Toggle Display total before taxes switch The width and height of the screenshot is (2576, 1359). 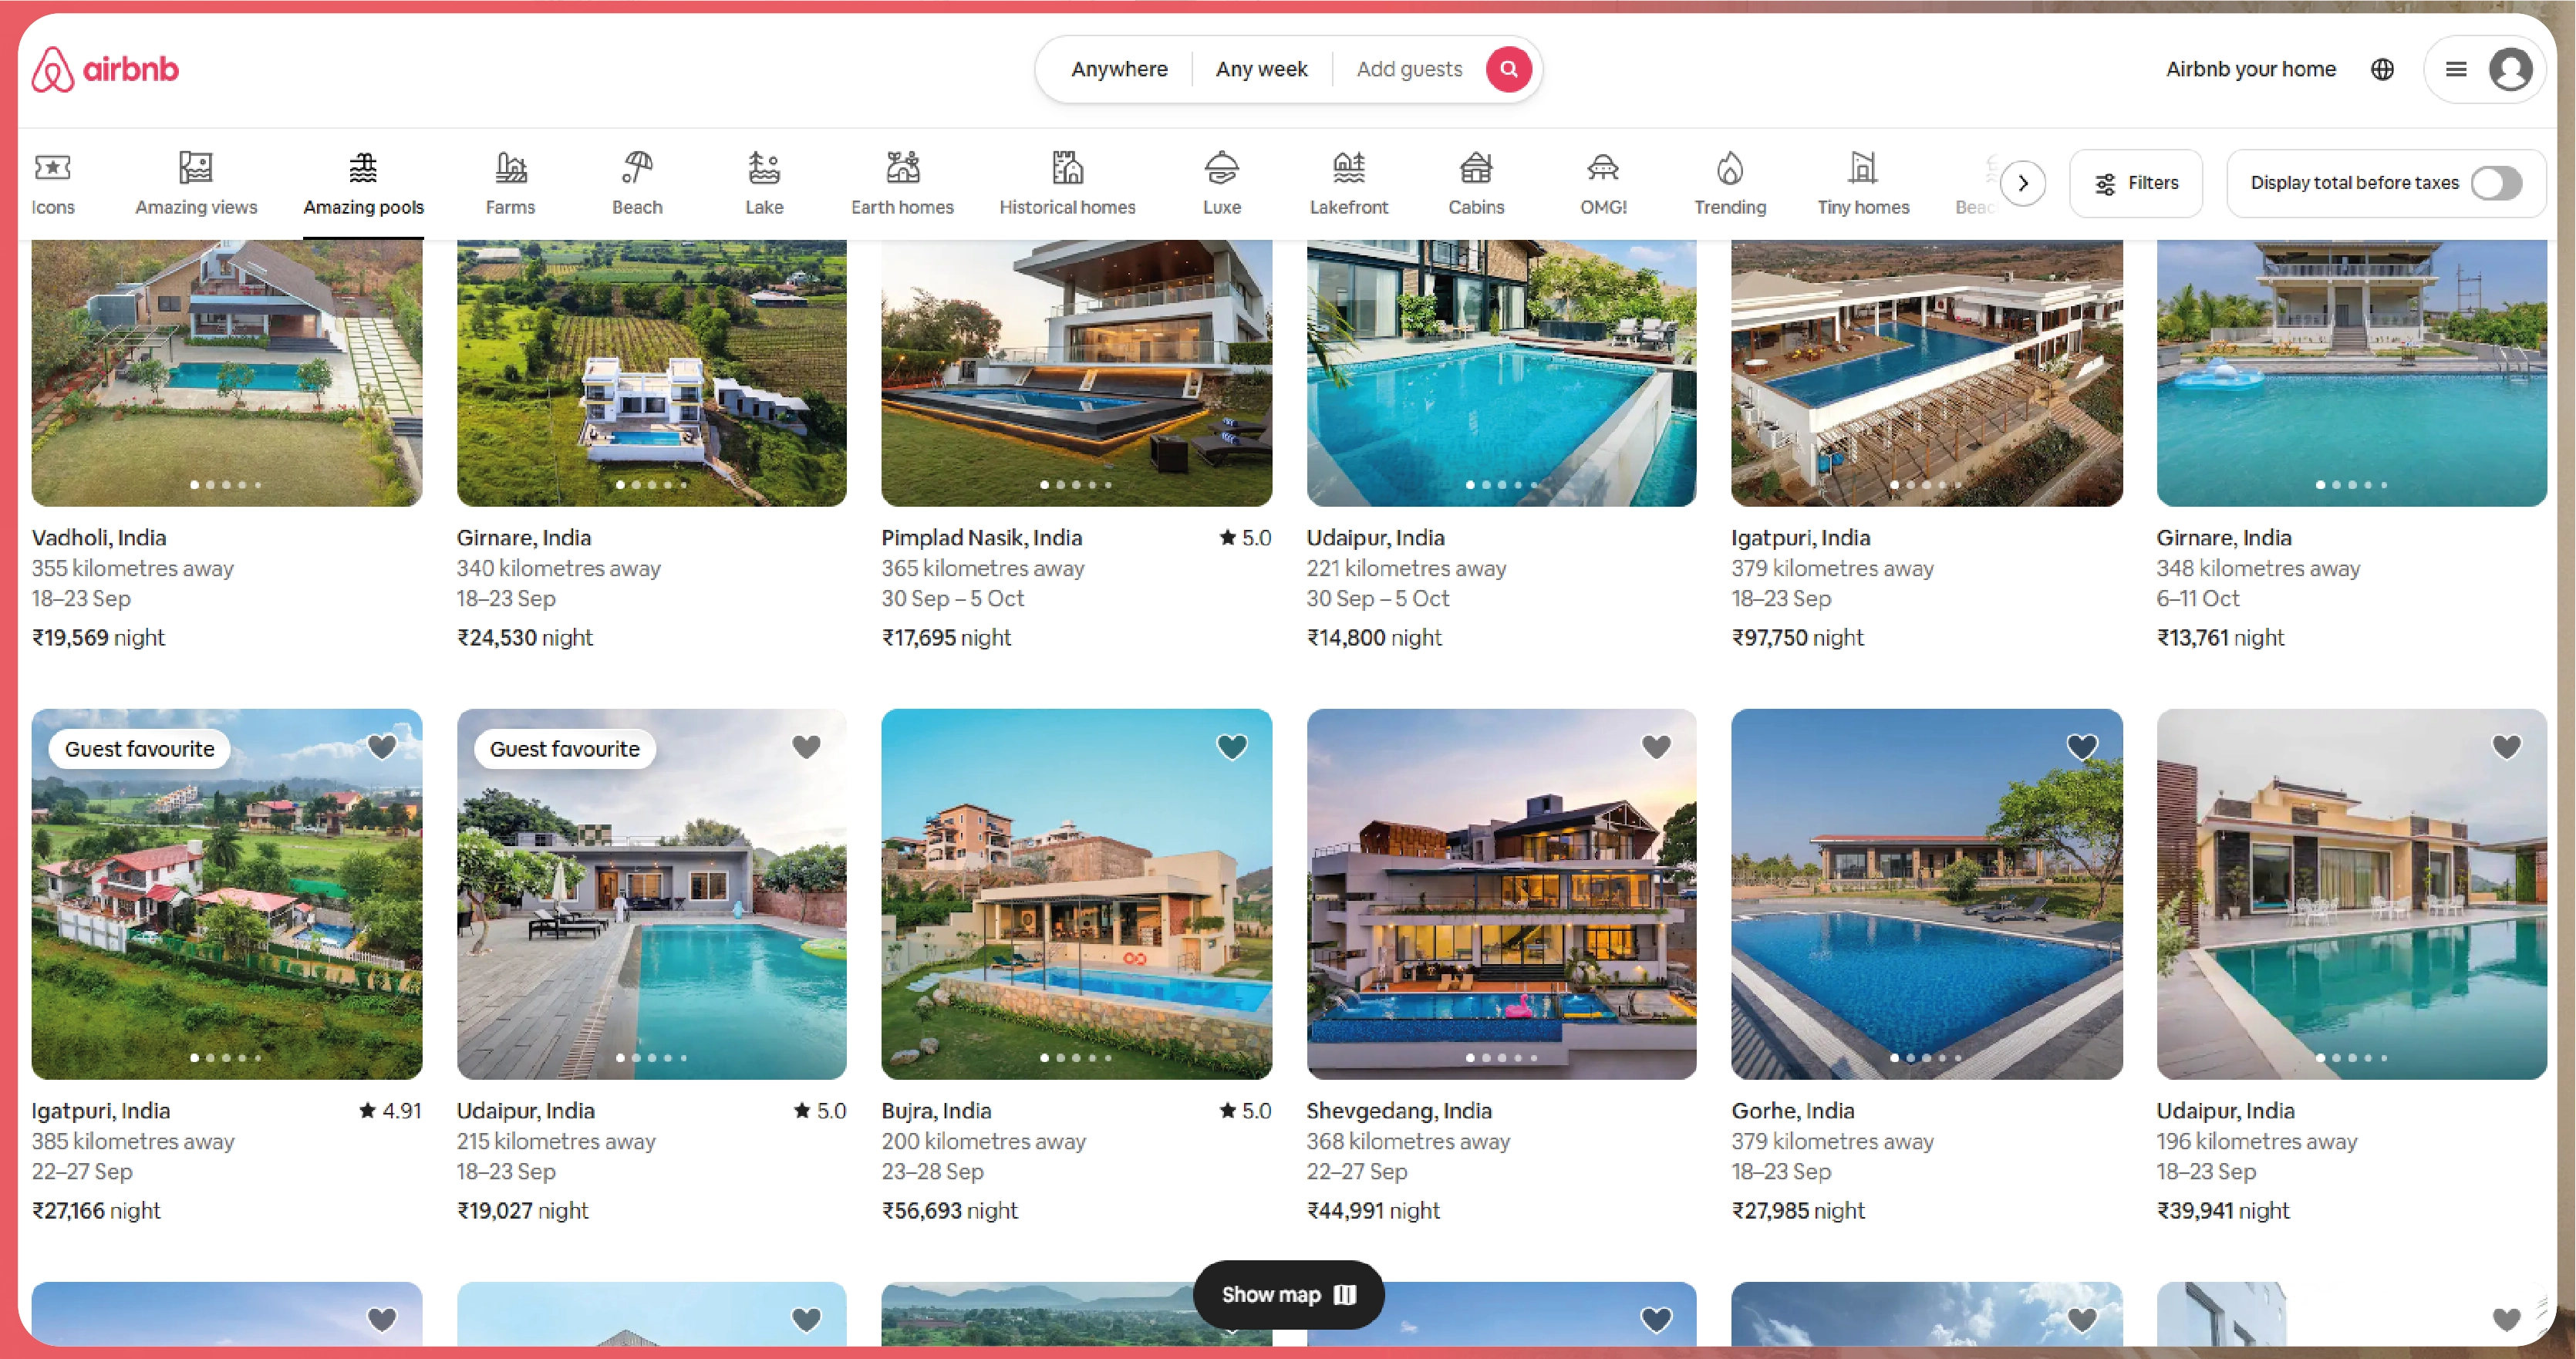coord(2496,183)
